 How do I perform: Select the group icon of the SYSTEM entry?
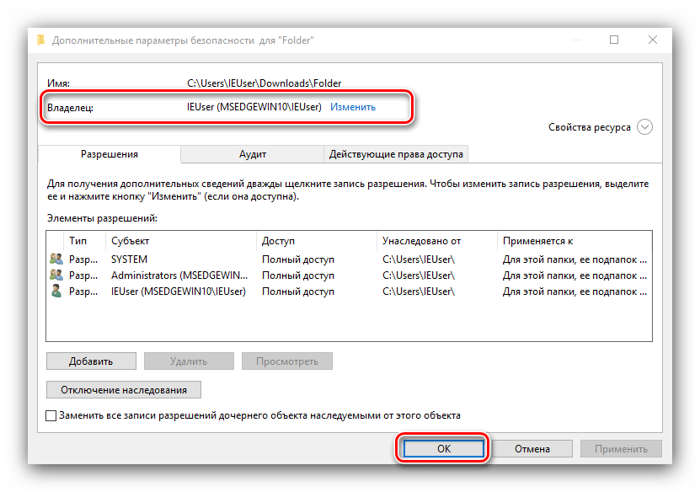tap(56, 259)
